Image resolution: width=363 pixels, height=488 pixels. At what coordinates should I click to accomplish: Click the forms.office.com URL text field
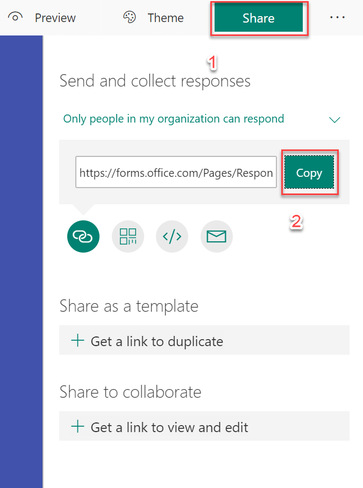coord(176,173)
